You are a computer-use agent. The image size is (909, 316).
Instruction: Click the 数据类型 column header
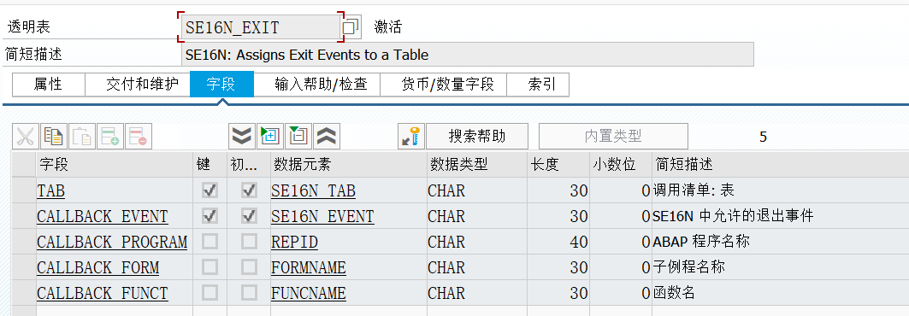pos(477,165)
